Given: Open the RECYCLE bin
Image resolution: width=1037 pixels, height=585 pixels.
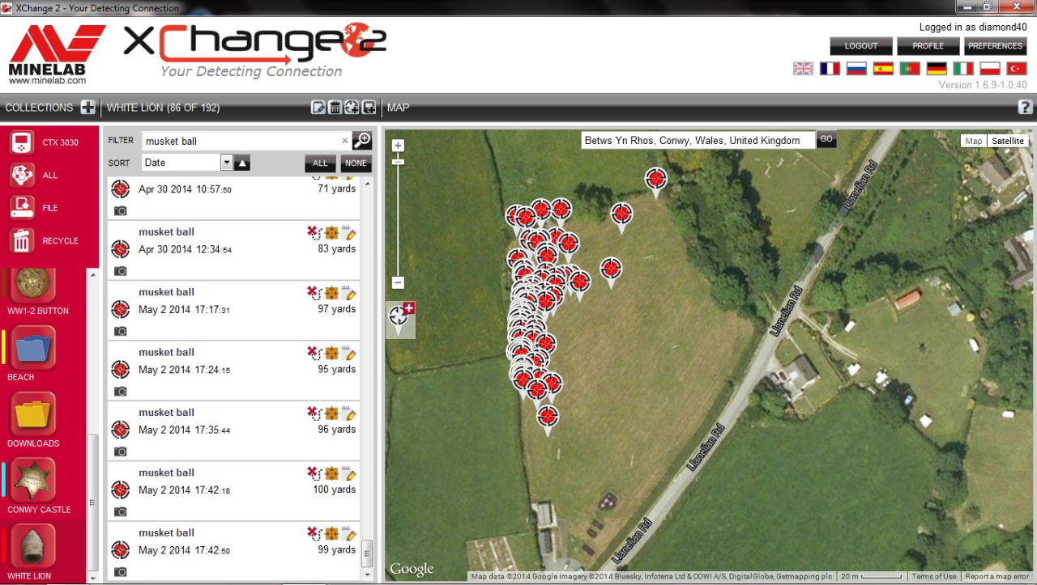Looking at the screenshot, I should pyautogui.click(x=22, y=240).
